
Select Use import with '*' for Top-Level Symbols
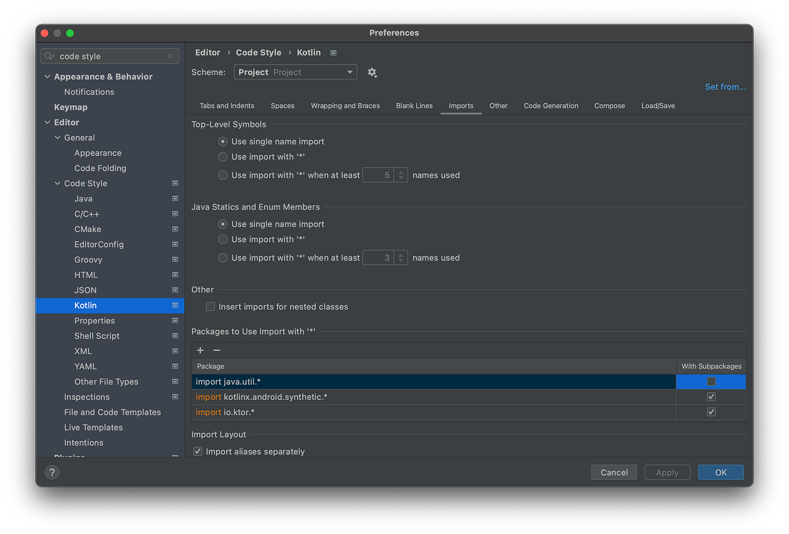pos(223,157)
